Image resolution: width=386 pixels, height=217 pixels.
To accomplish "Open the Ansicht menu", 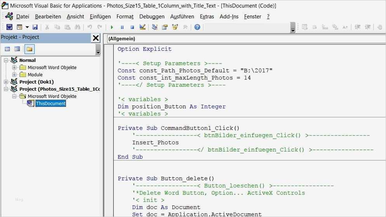I will [75, 16].
